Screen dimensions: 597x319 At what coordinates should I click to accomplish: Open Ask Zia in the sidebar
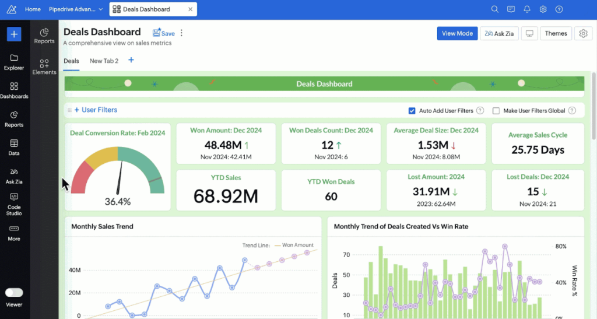(14, 175)
